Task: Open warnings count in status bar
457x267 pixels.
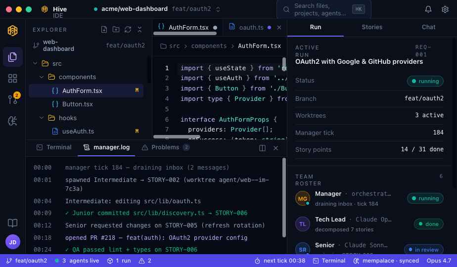Action: [x=145, y=261]
